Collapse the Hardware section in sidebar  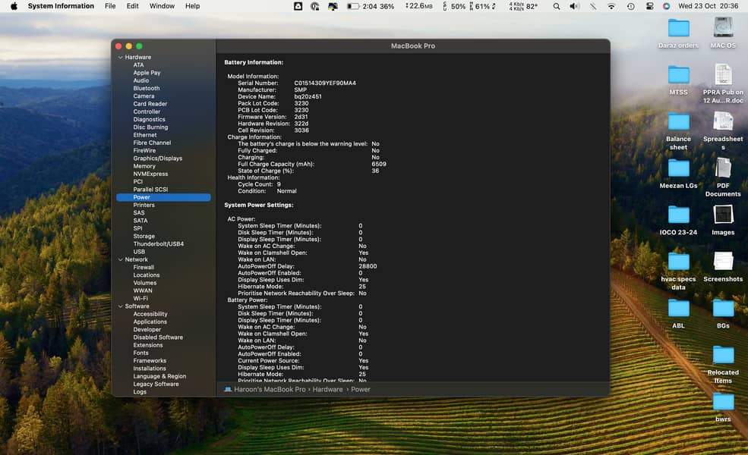[120, 58]
